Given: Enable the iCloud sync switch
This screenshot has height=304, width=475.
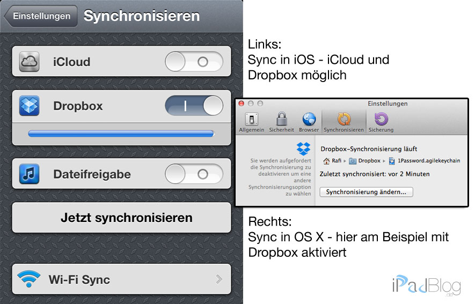Looking at the screenshot, I should click(x=193, y=62).
